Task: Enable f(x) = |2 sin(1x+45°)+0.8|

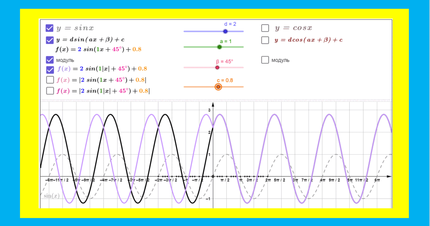Action: [49, 80]
